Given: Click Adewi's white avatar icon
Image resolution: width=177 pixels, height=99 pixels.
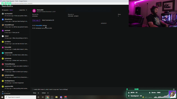Looking at the screenshot, I should click(x=3, y=36).
